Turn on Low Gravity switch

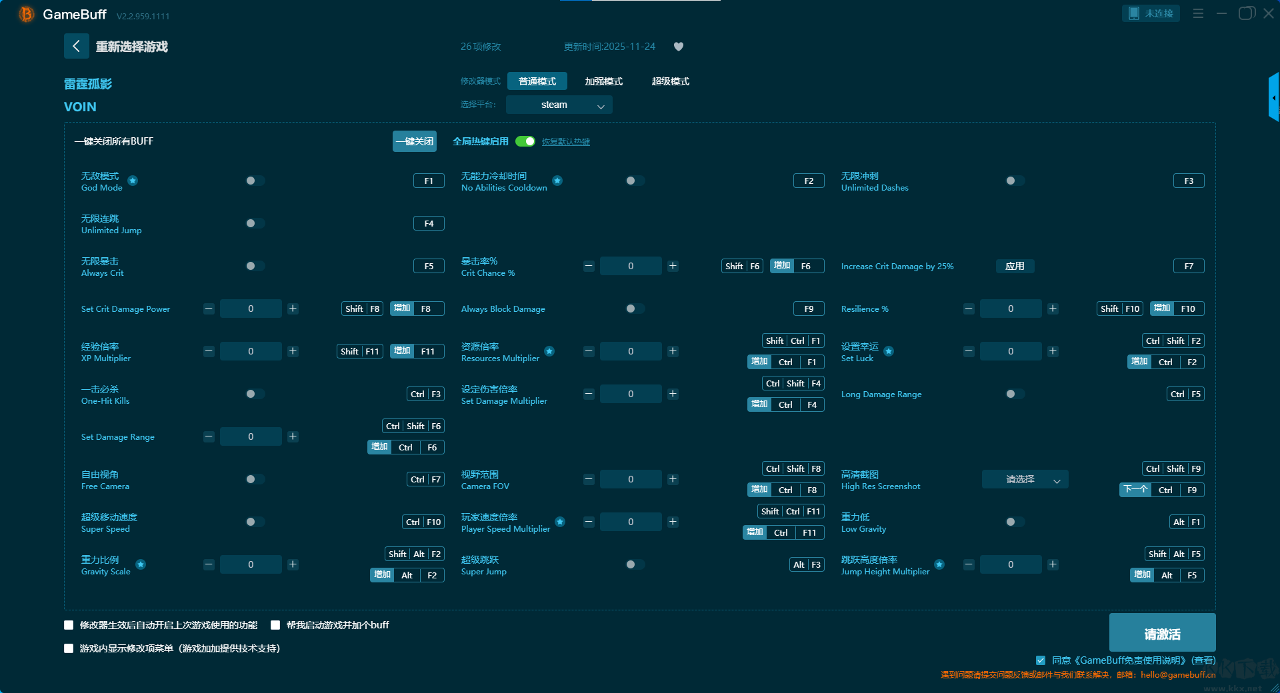[x=1015, y=522]
